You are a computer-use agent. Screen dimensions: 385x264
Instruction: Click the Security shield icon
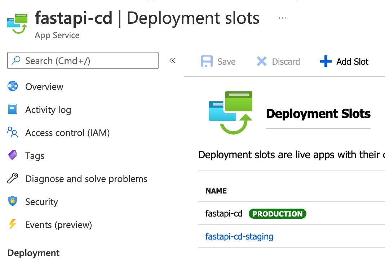(13, 201)
